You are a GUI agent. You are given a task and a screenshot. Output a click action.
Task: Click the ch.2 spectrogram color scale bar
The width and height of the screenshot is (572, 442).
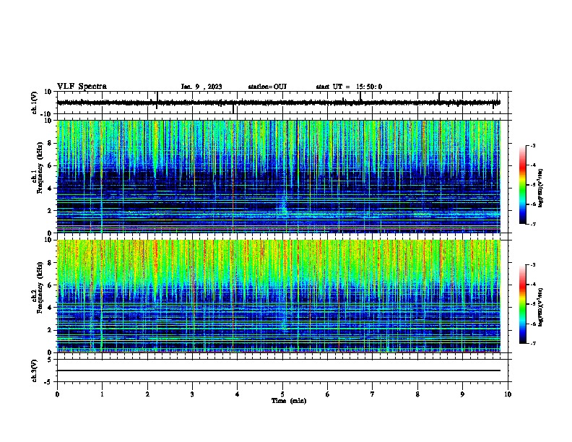523,304
